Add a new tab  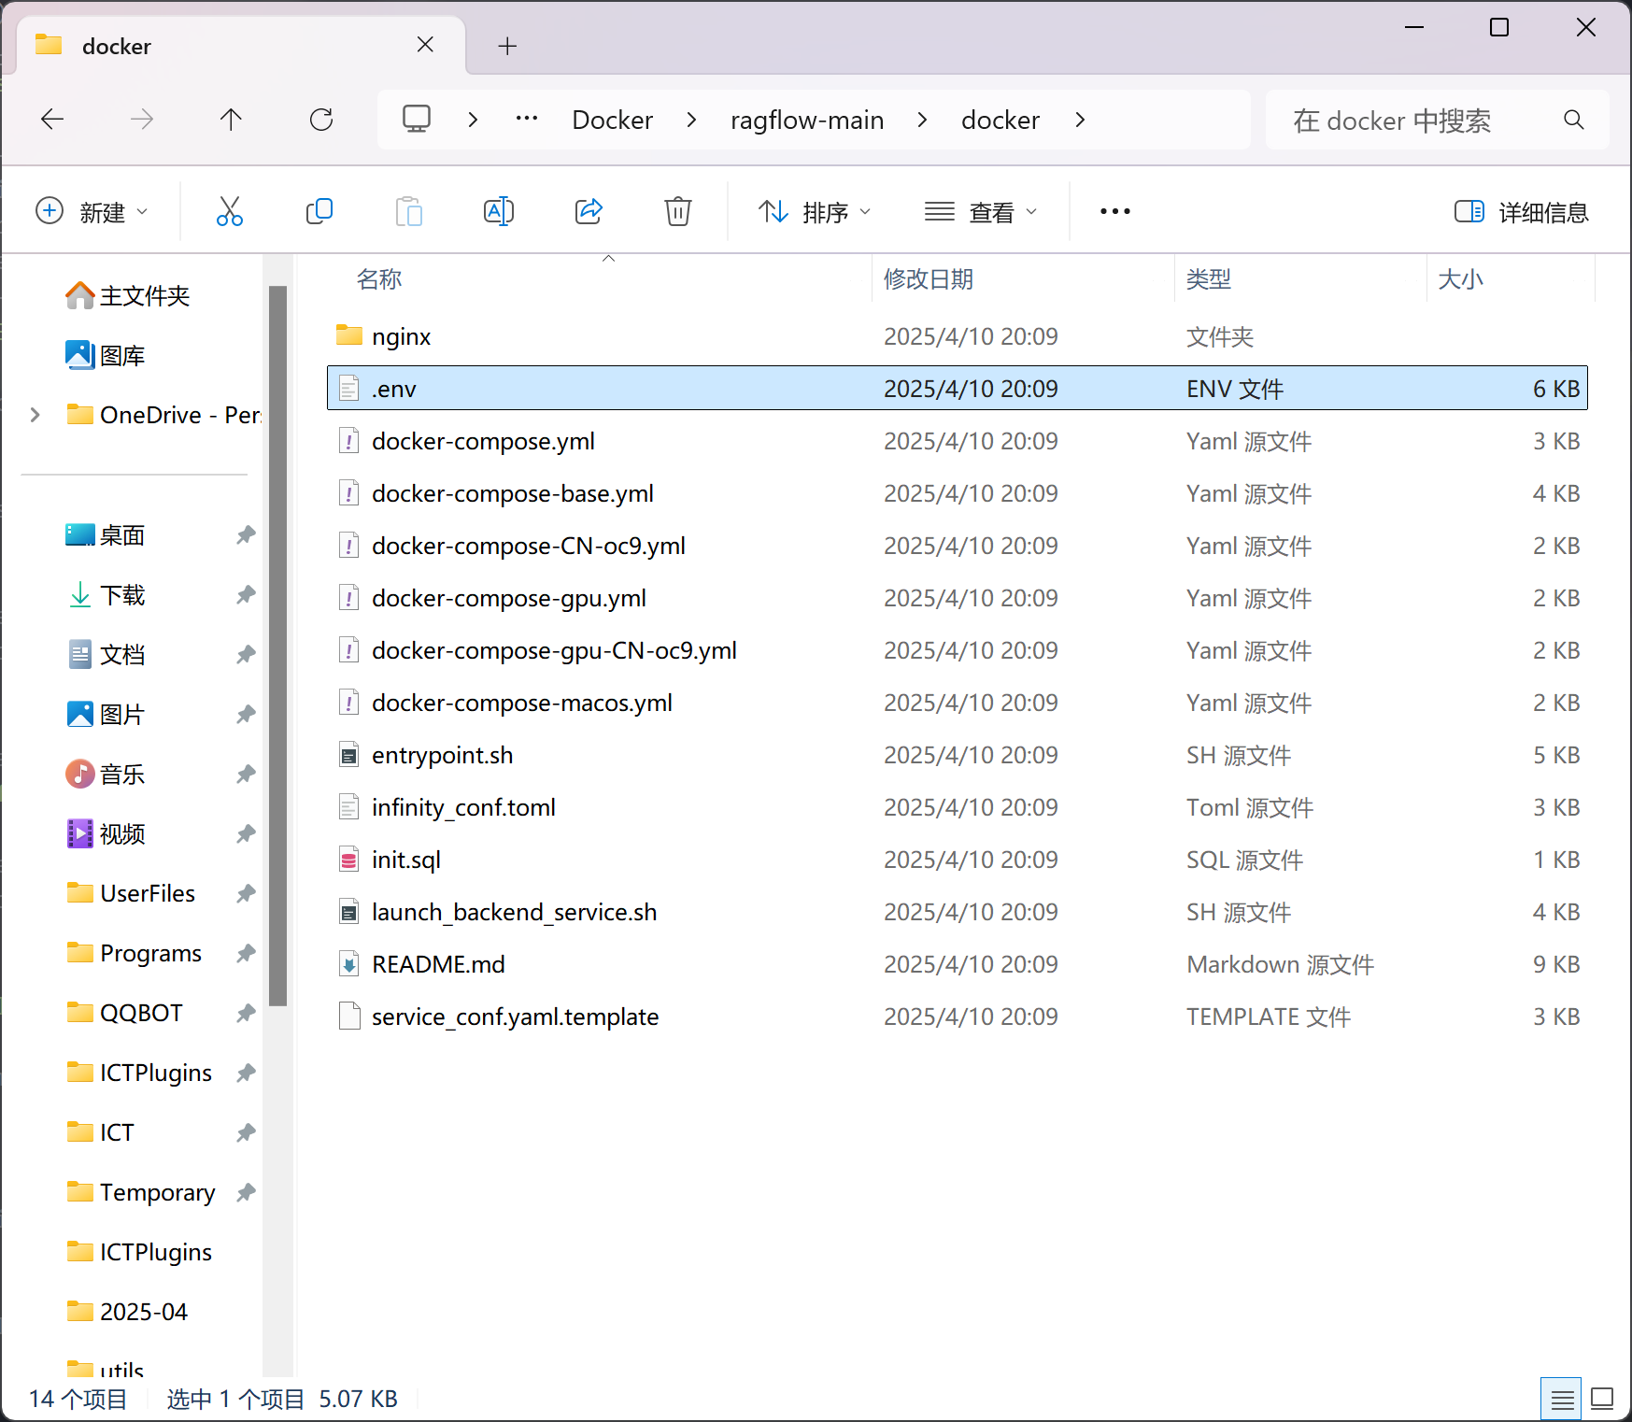[507, 46]
